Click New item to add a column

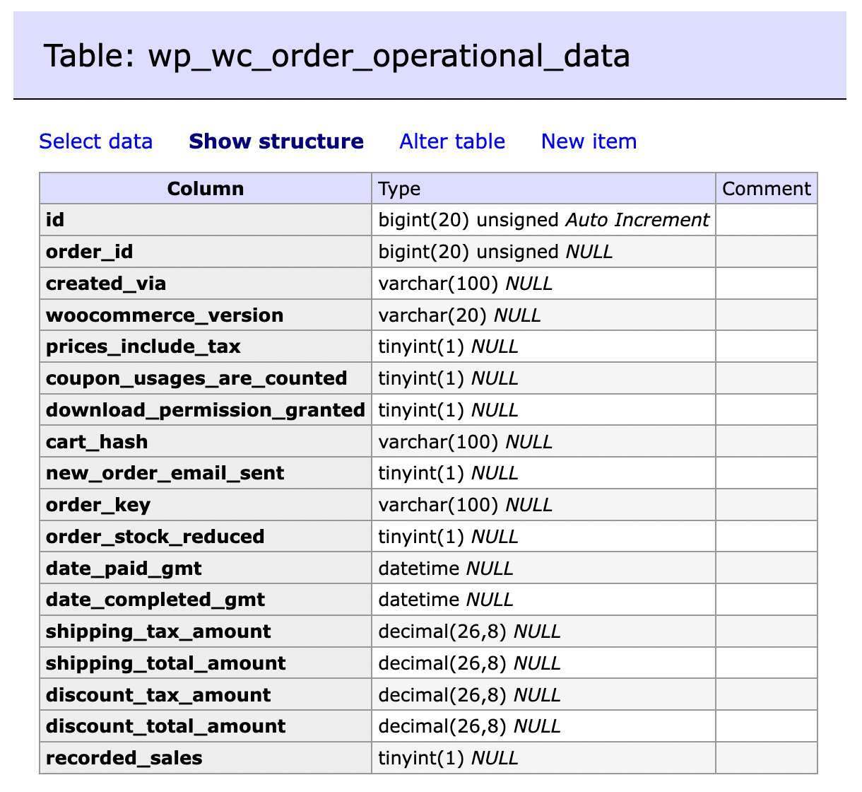tap(588, 141)
